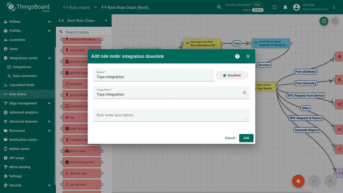Image resolution: width=343 pixels, height=193 pixels.
Task: Expand the Security menu
Action: point(27,185)
